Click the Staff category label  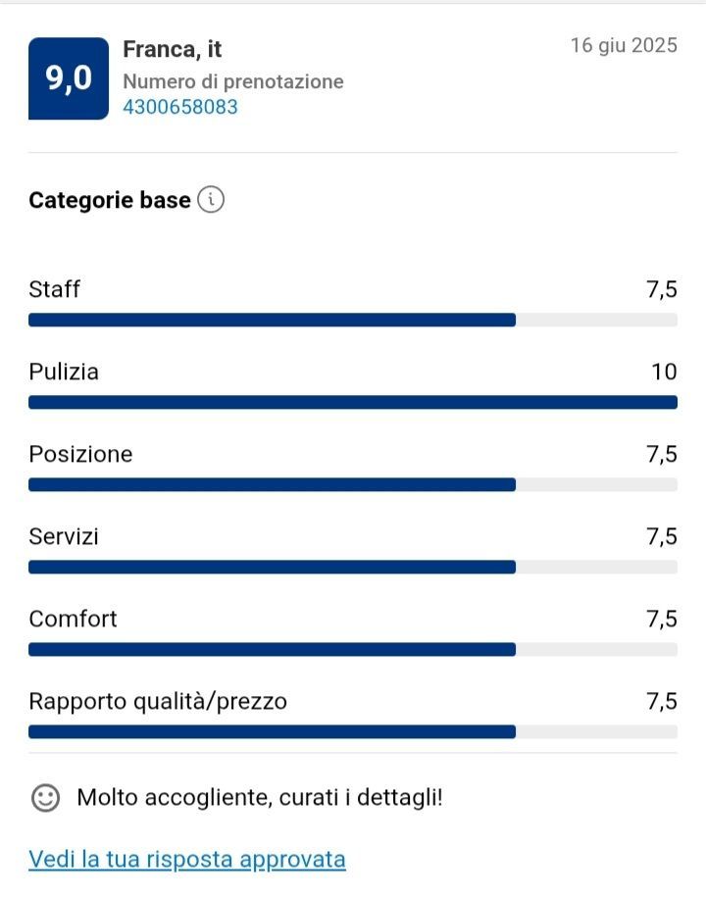[55, 289]
